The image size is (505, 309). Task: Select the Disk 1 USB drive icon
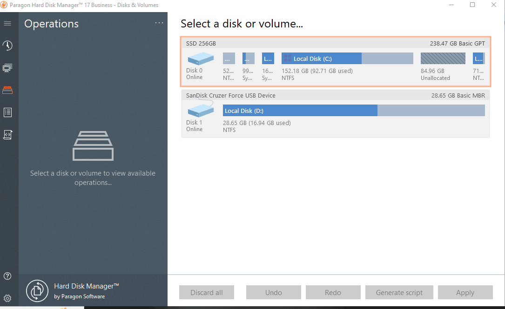pos(201,109)
